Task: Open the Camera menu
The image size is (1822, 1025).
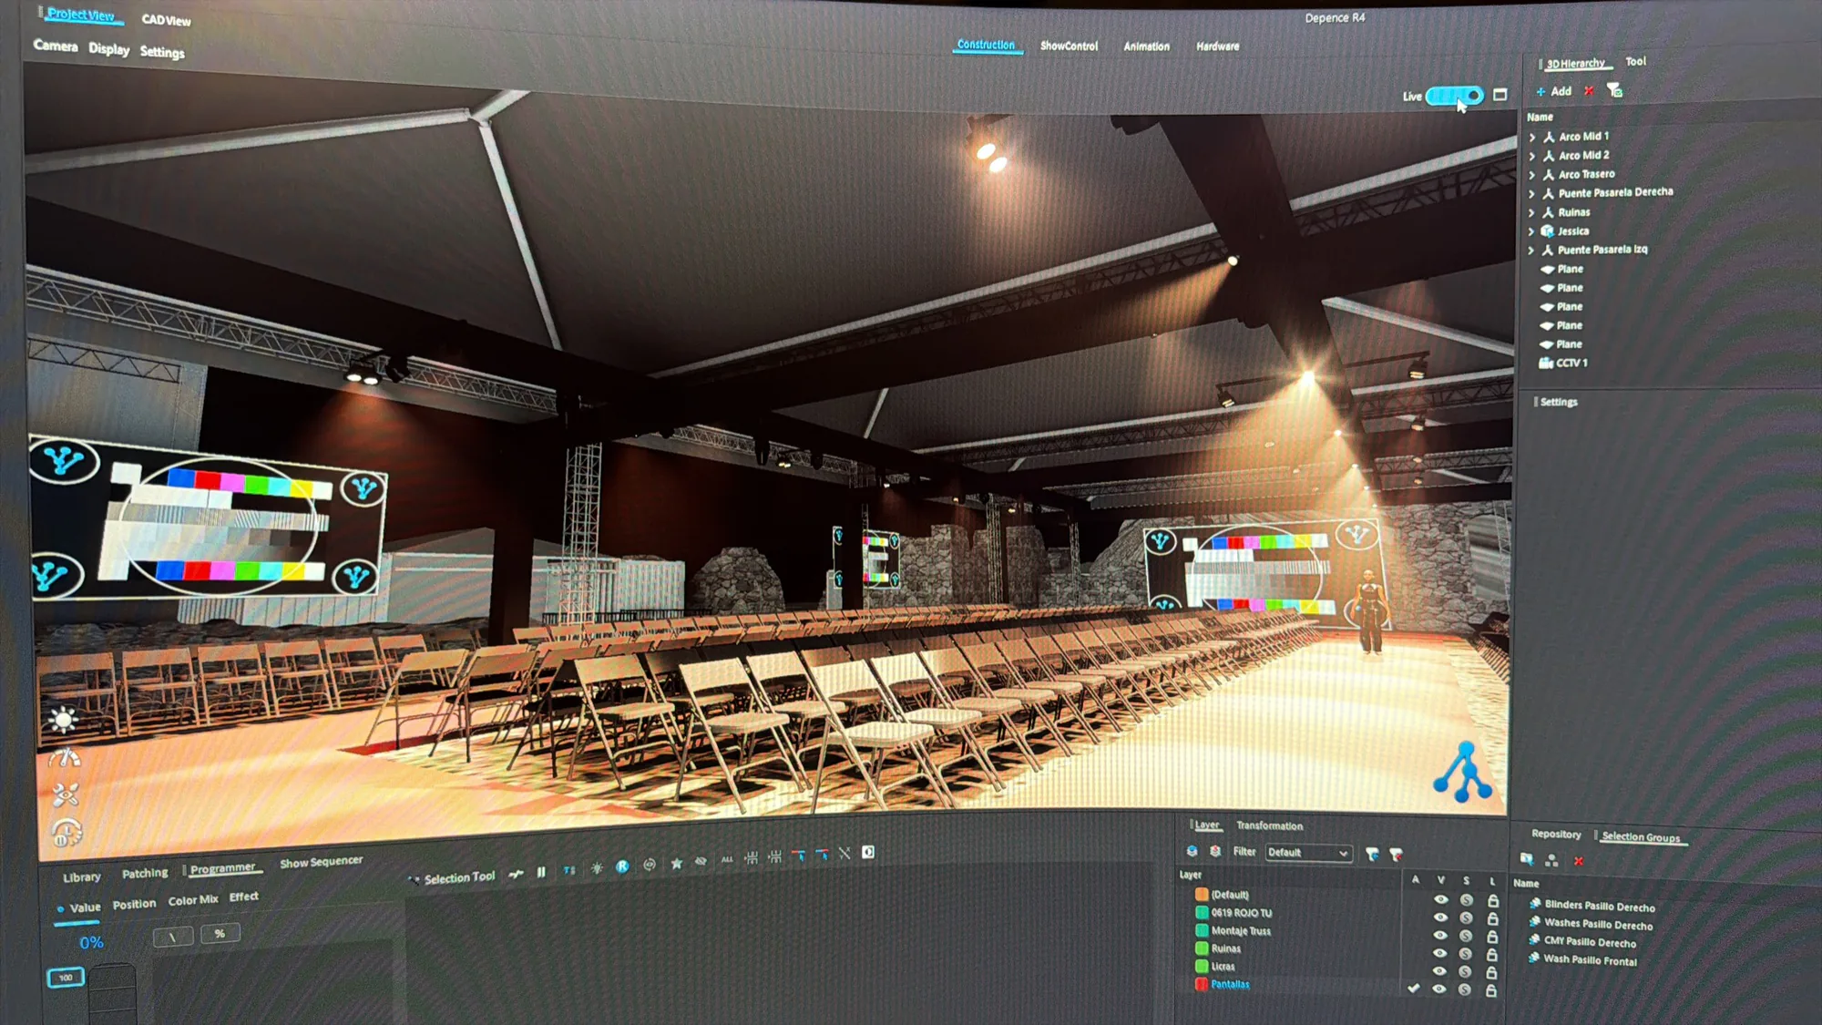Action: pos(56,46)
